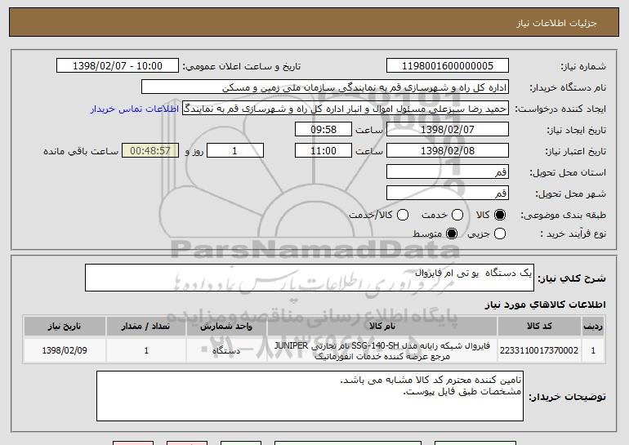
Task: Select the کالا radio button
Action: pyautogui.click(x=499, y=215)
